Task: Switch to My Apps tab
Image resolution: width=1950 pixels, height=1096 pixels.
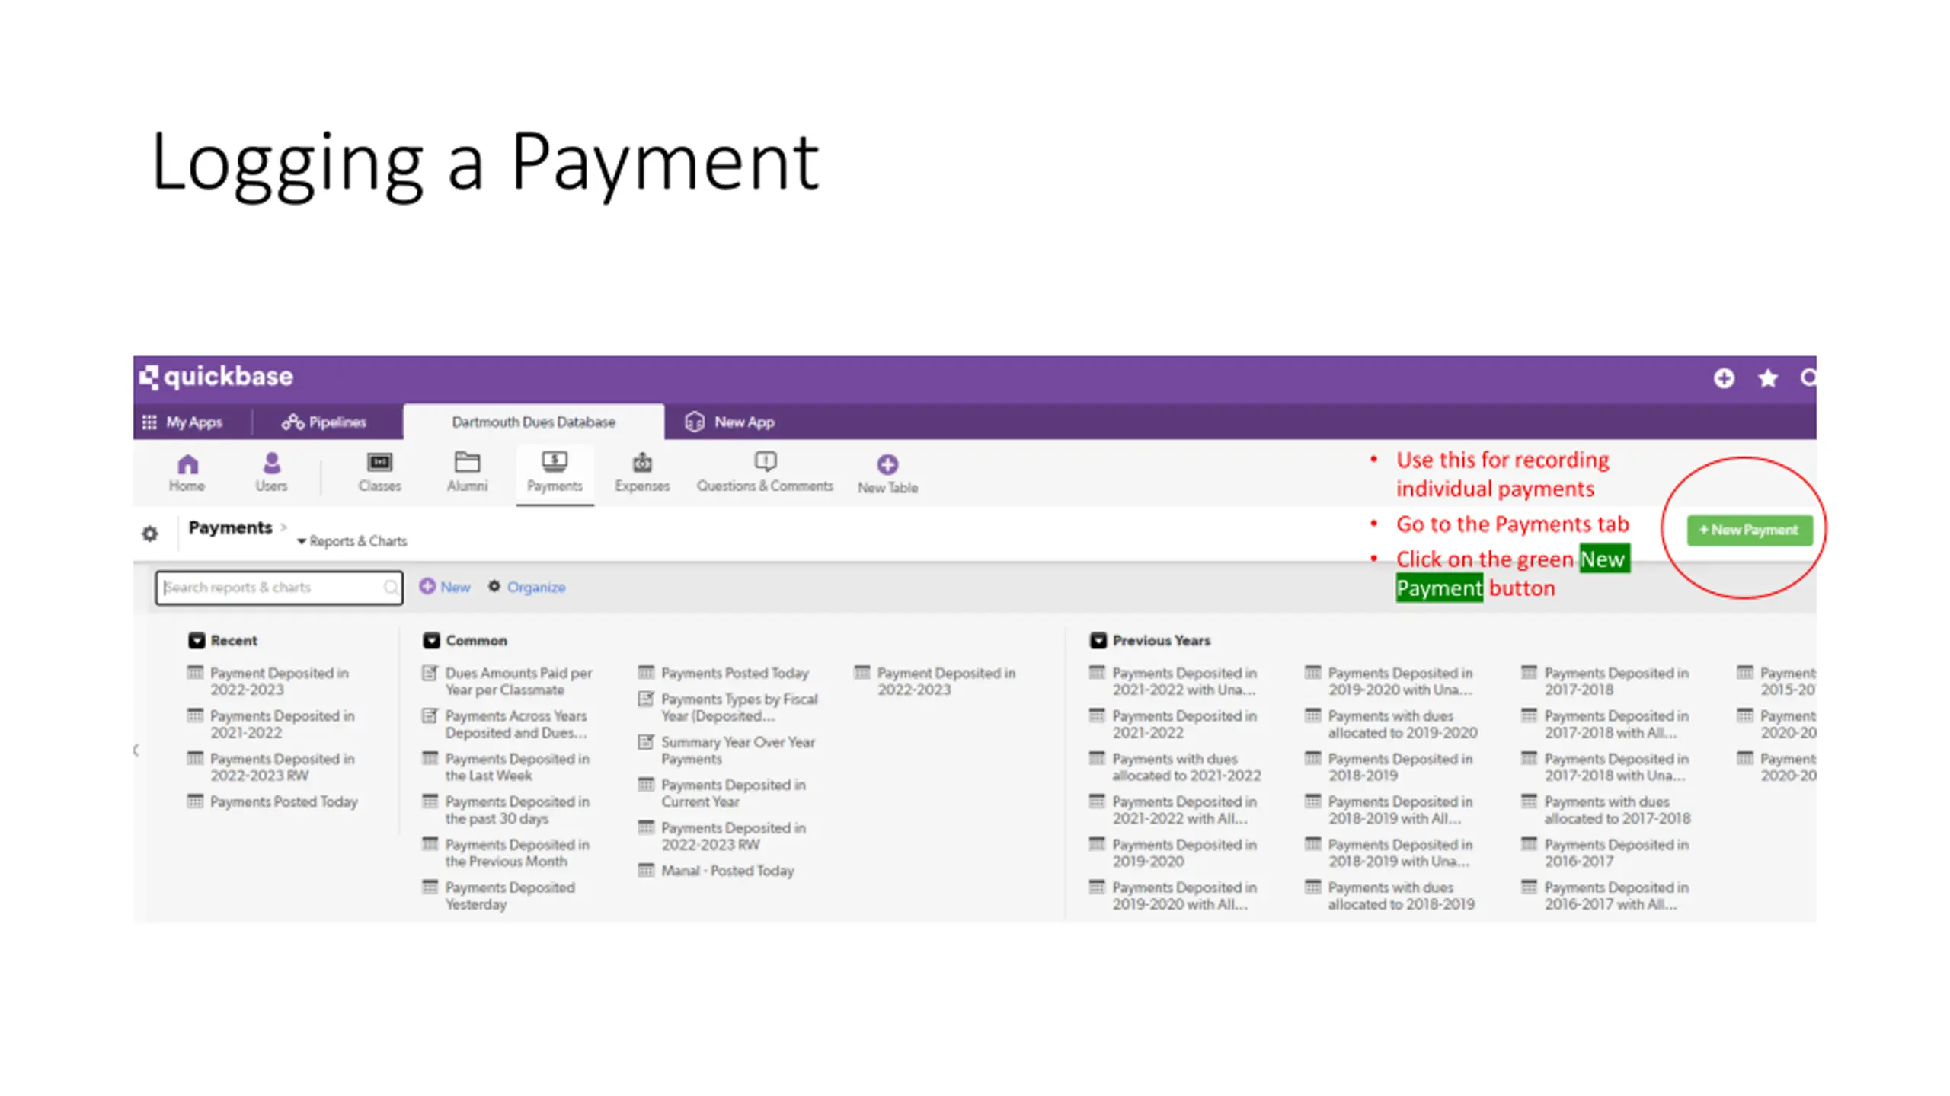Action: [183, 422]
